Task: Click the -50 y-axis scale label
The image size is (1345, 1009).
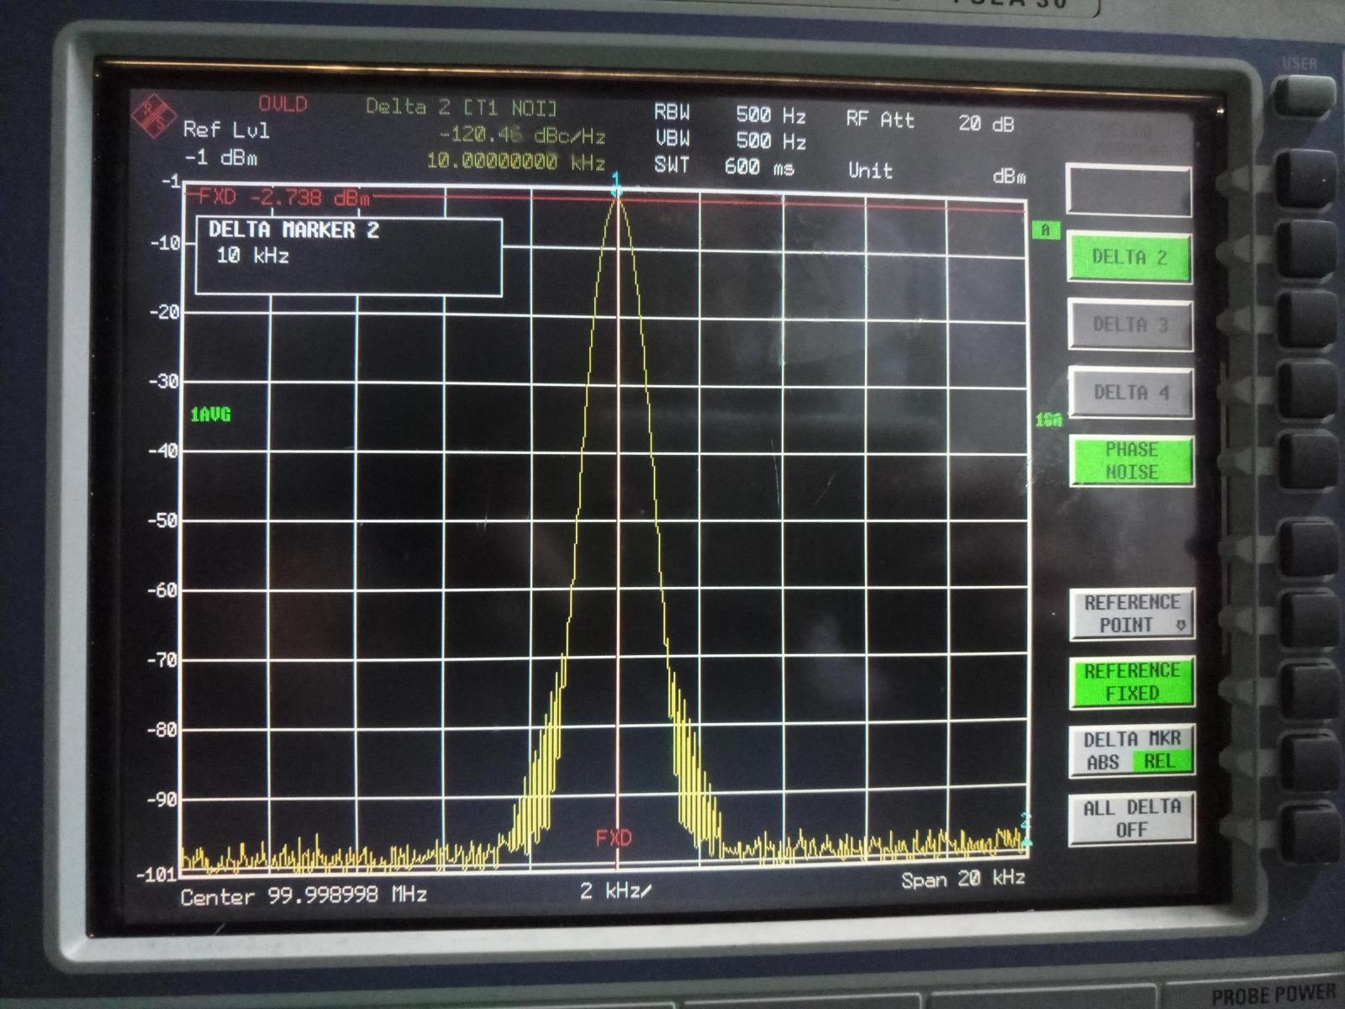Action: (164, 520)
